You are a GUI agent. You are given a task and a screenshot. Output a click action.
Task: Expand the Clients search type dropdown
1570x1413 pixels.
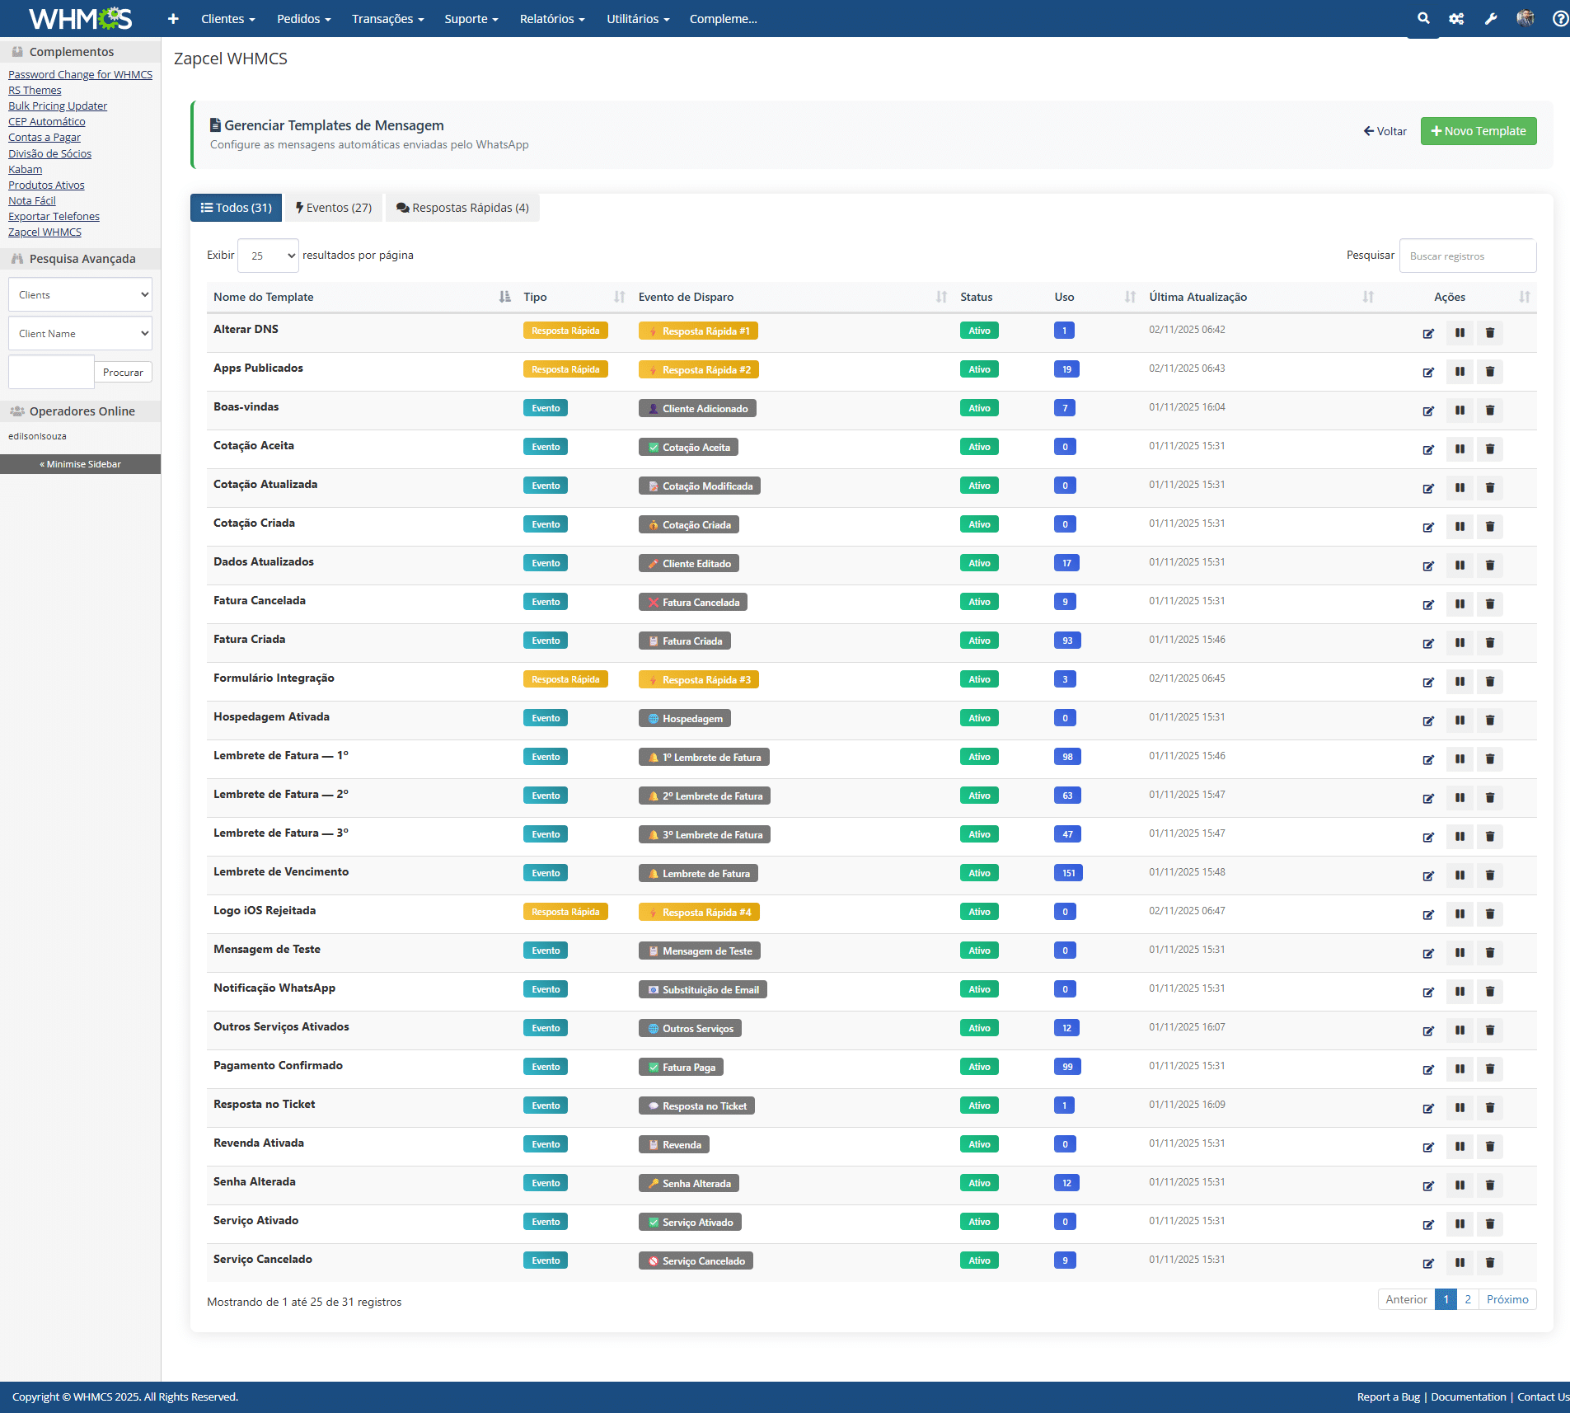coord(80,294)
